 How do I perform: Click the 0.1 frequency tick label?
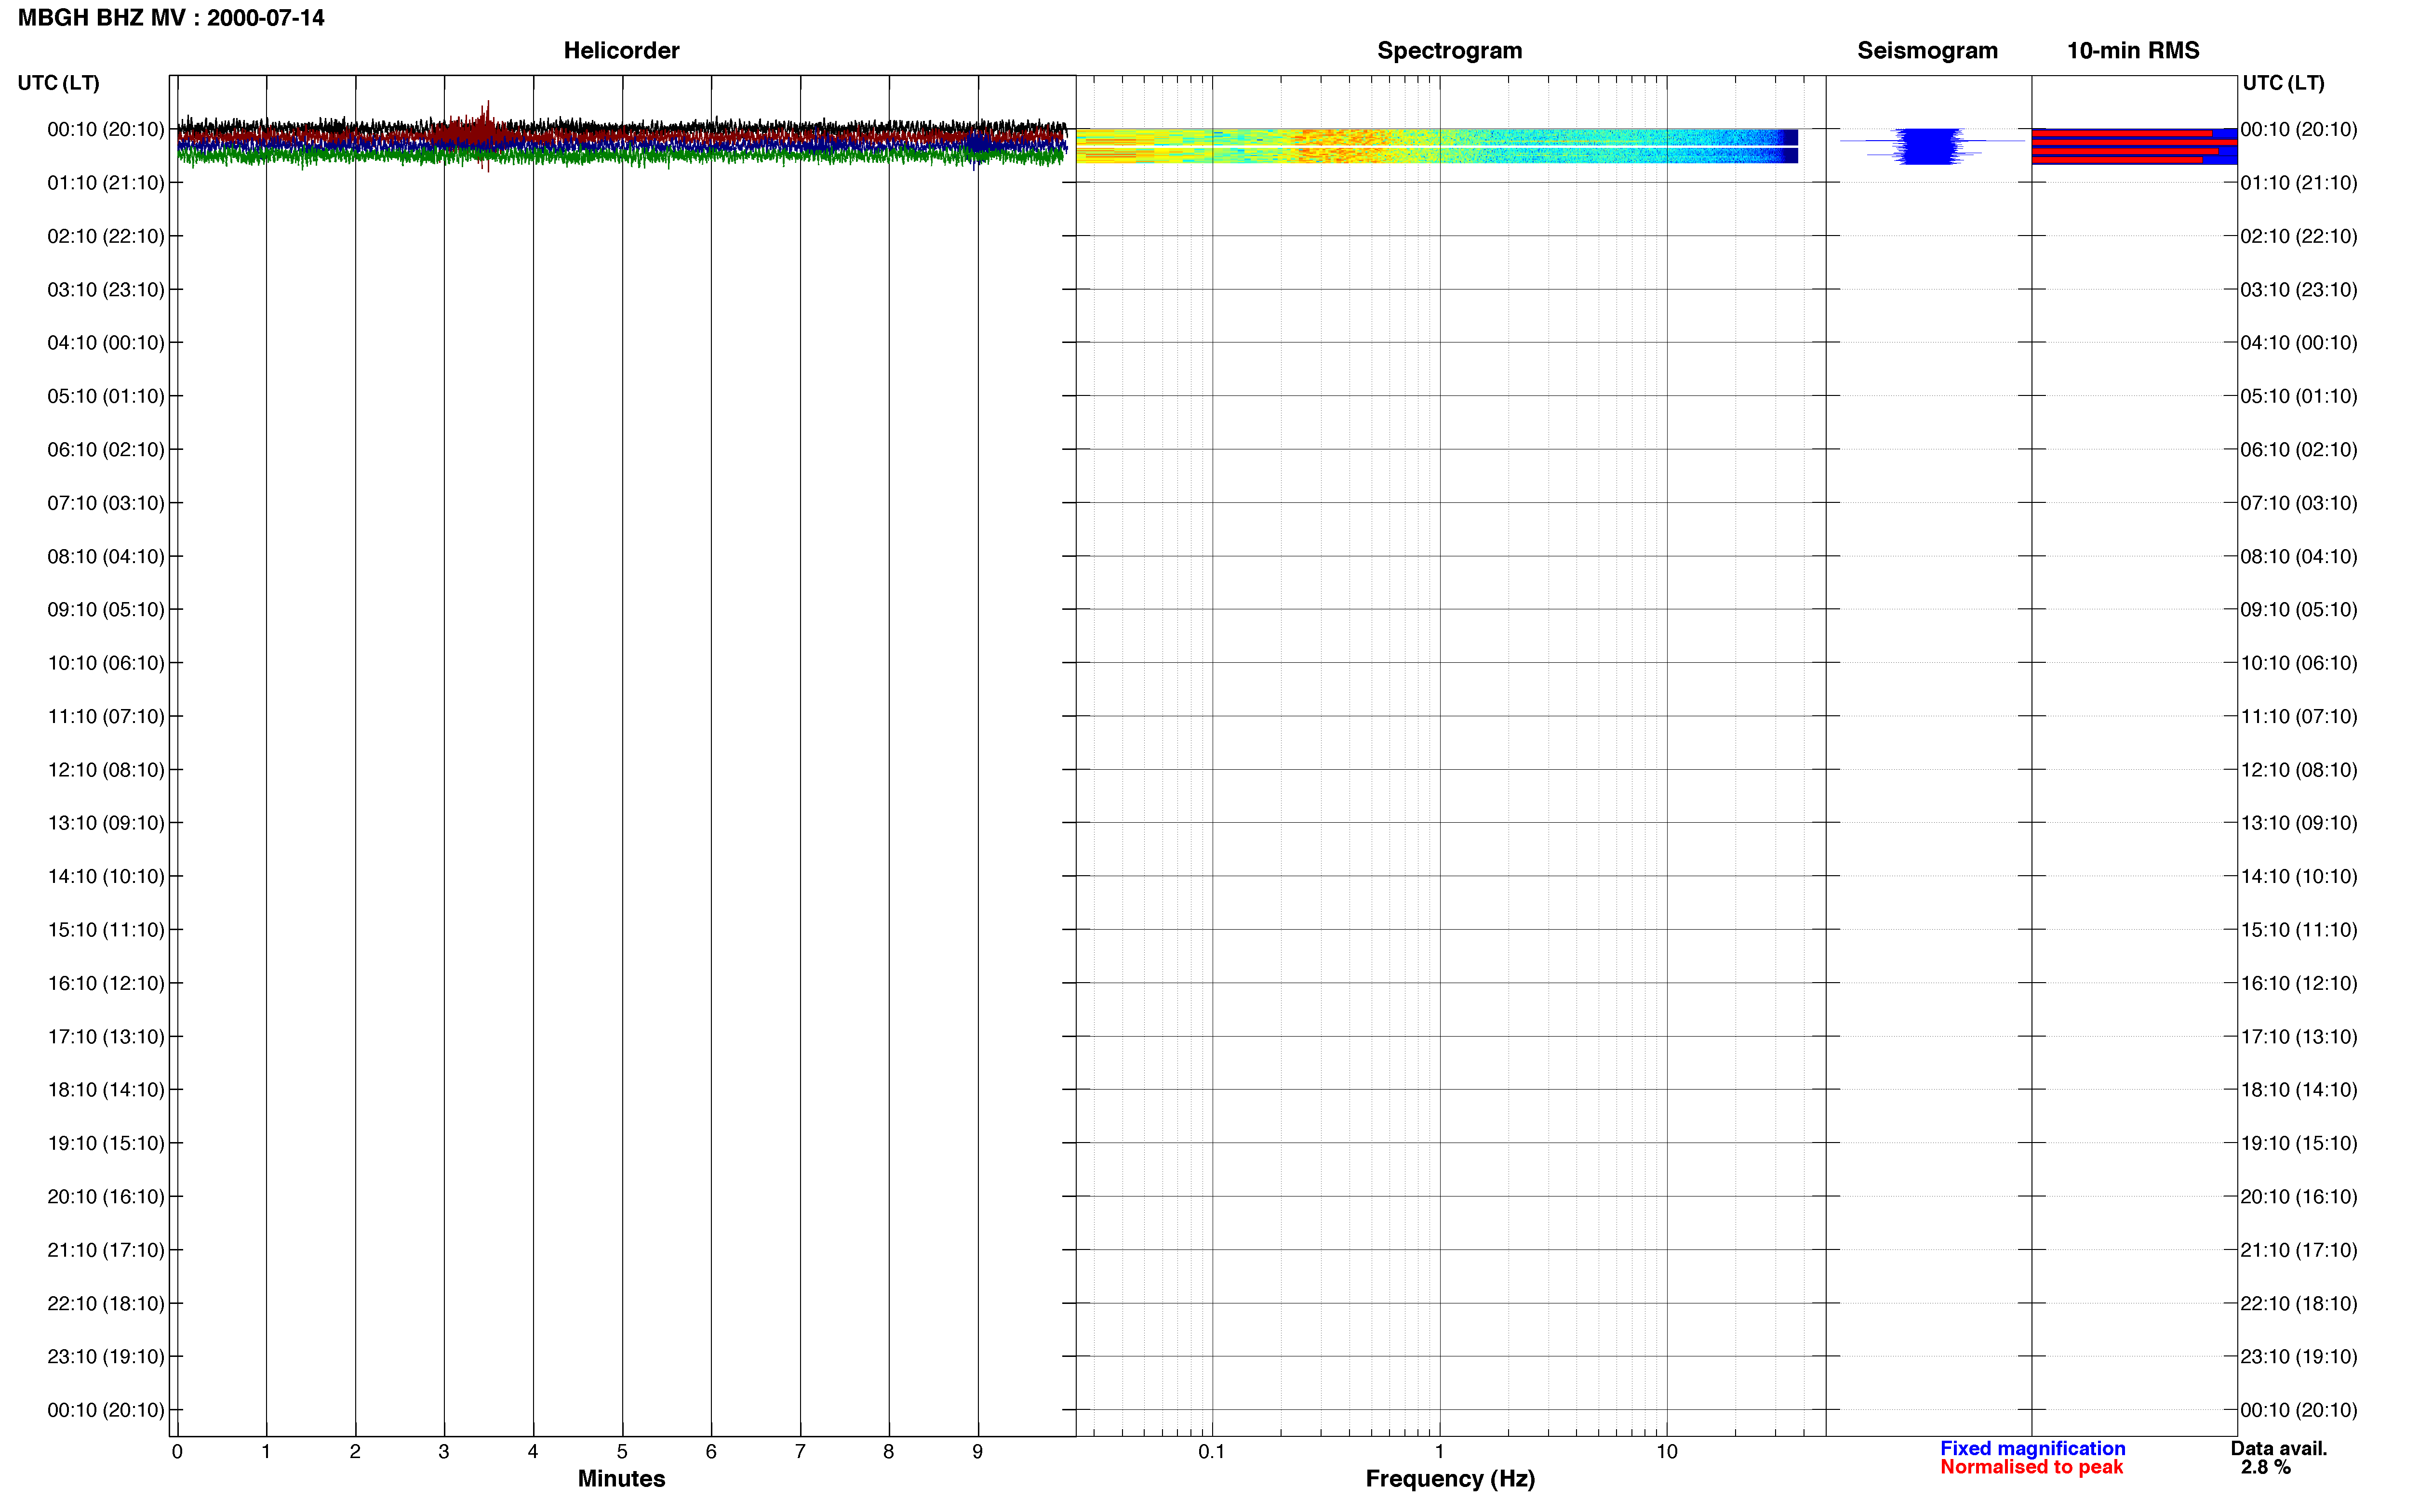pos(1212,1451)
